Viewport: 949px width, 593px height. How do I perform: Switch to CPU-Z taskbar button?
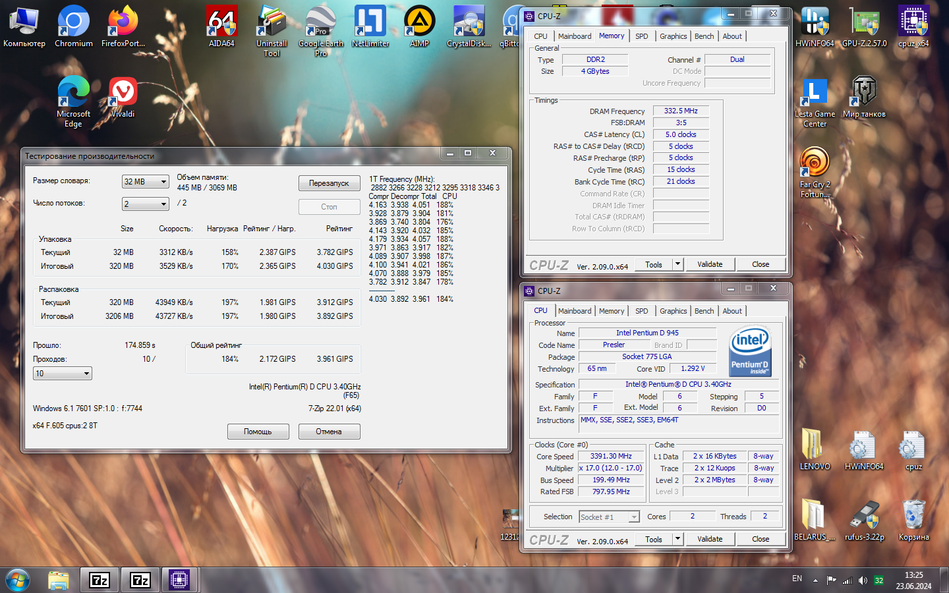coord(179,580)
